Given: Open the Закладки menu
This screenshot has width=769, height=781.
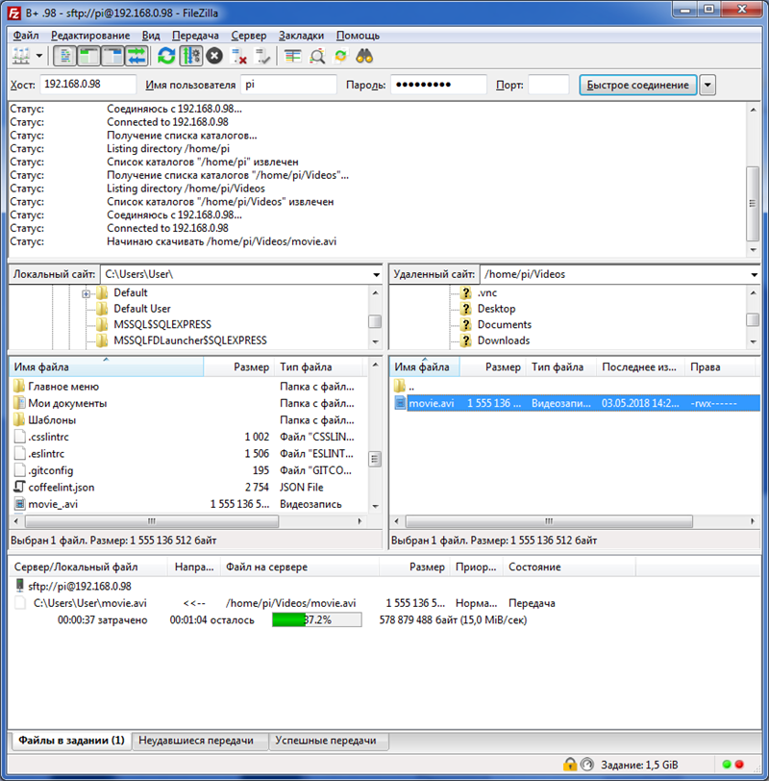Looking at the screenshot, I should tap(301, 36).
